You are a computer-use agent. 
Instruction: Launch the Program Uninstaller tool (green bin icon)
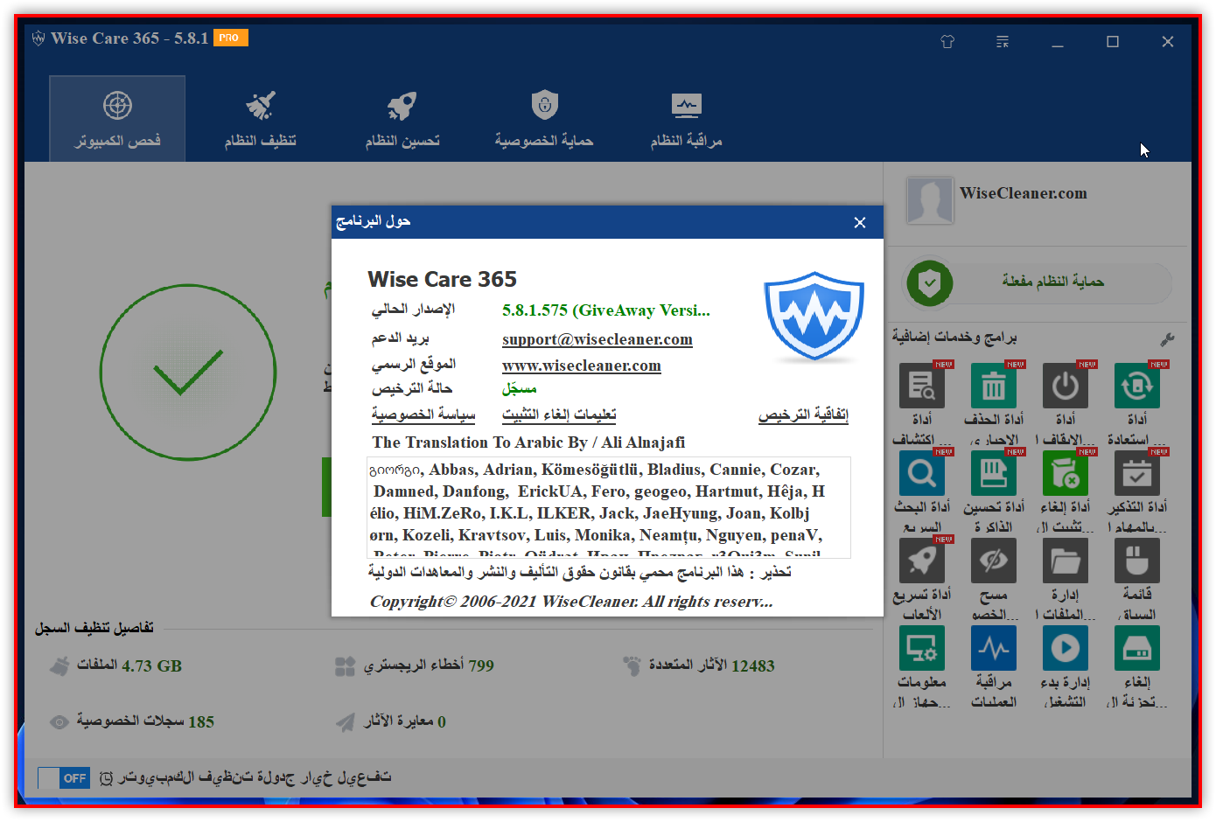pyautogui.click(x=1066, y=473)
